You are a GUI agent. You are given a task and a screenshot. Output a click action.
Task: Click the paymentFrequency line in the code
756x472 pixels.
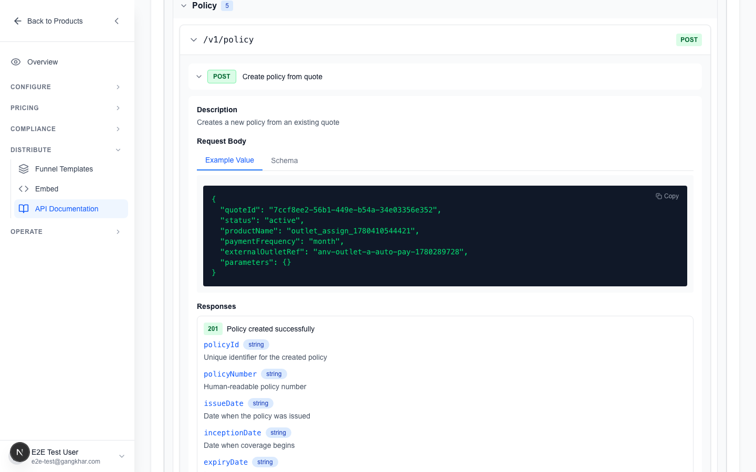click(282, 241)
